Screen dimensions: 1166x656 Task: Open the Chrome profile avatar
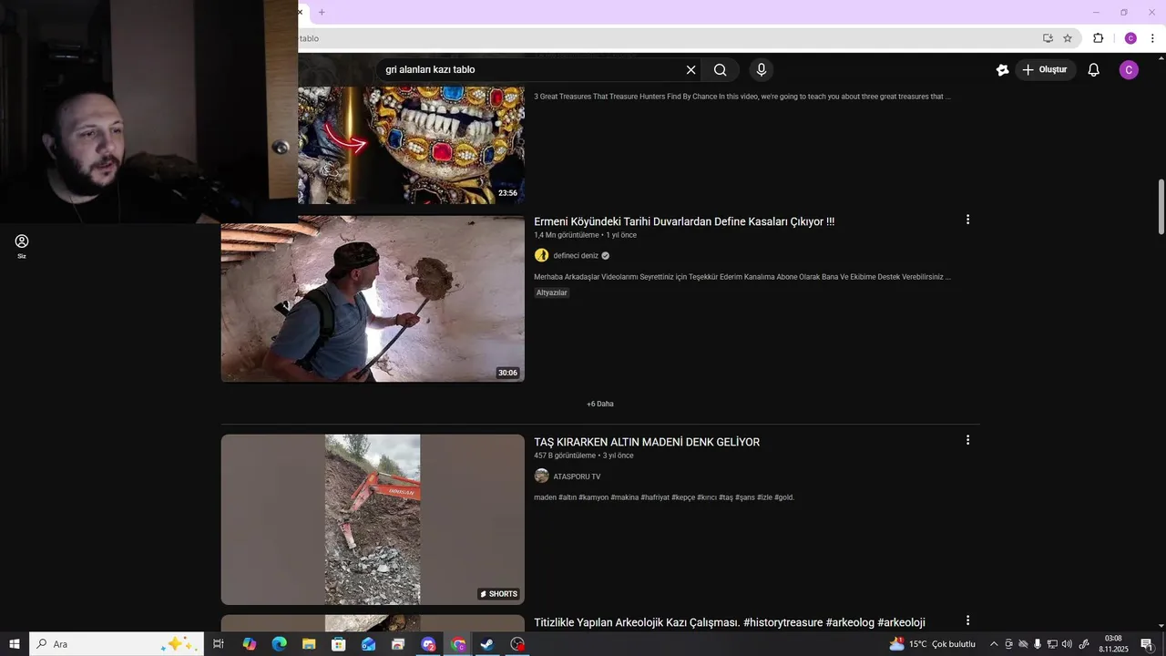tap(1130, 38)
